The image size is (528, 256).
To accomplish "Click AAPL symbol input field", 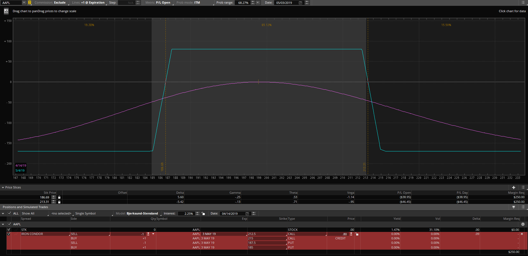I will point(11,2).
